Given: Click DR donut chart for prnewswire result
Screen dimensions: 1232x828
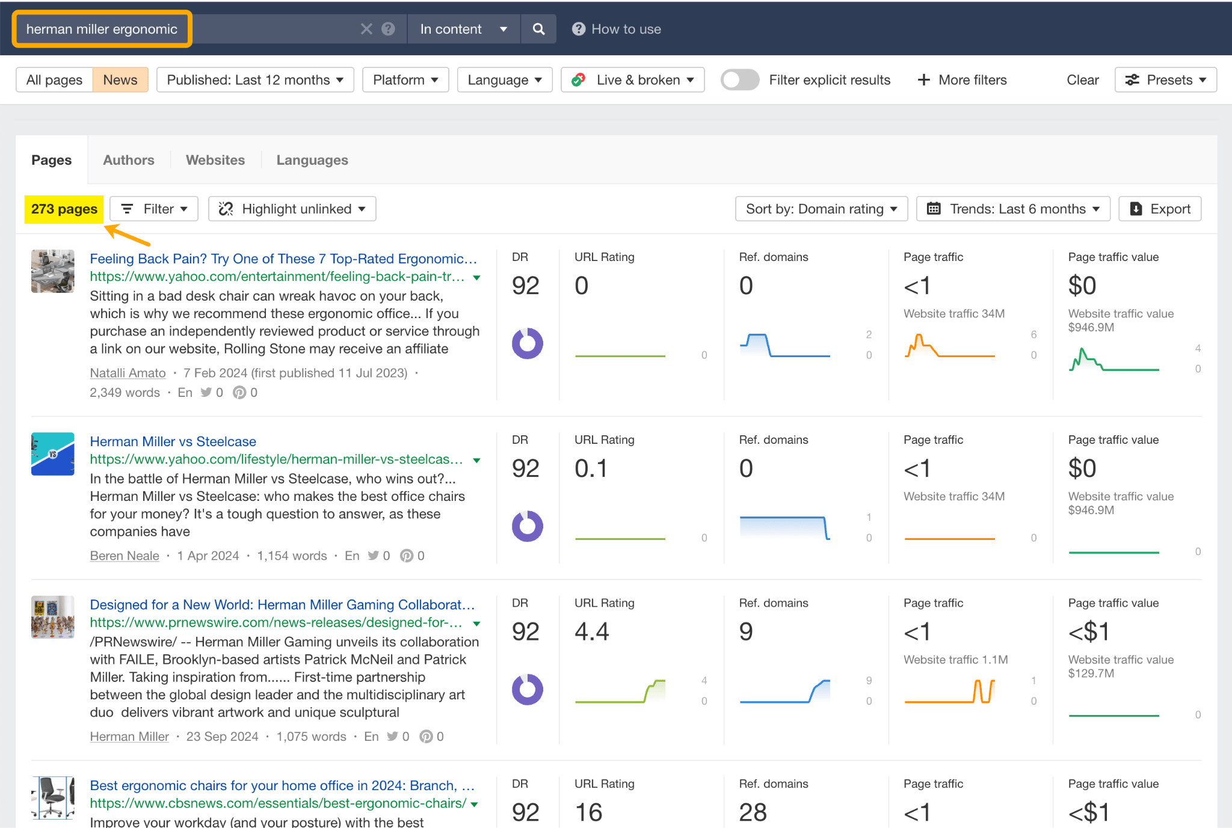Looking at the screenshot, I should pos(528,689).
